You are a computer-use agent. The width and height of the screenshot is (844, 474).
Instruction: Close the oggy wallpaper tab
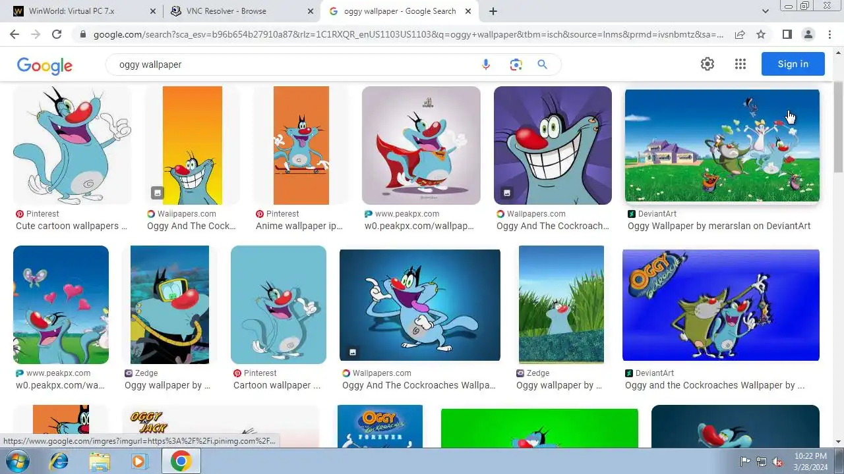468,11
